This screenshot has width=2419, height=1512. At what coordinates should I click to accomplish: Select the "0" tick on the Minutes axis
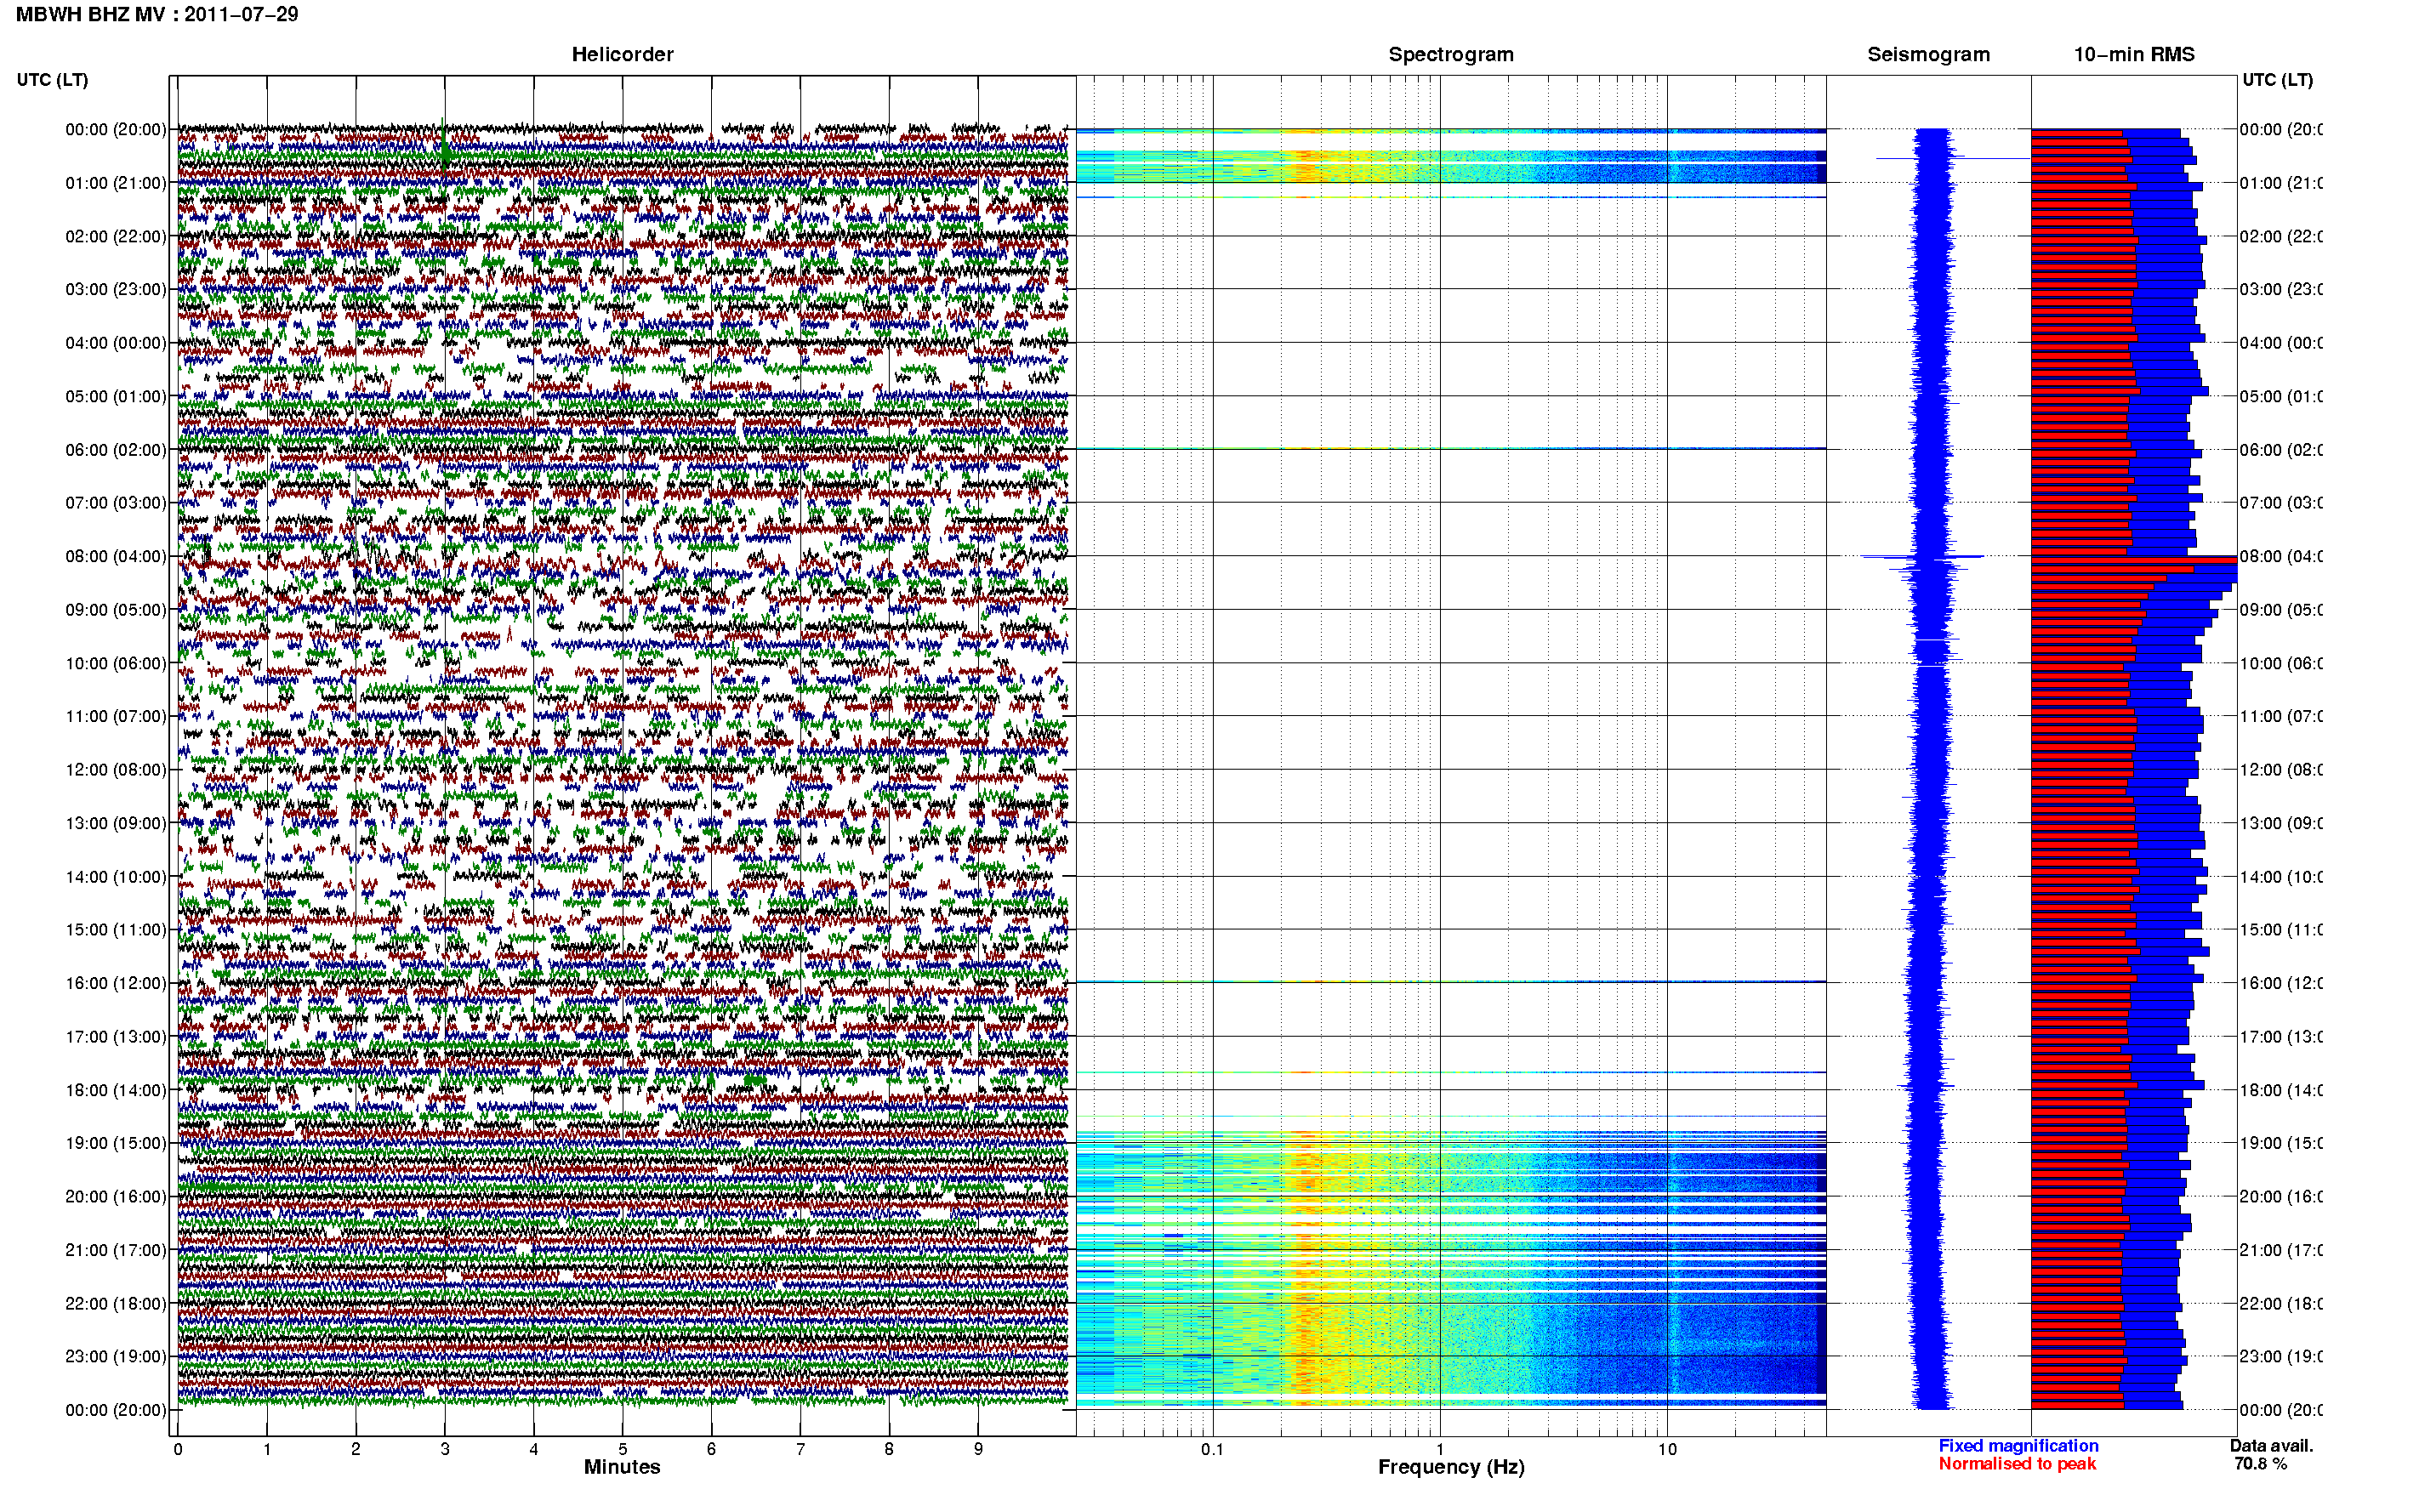(x=178, y=1449)
